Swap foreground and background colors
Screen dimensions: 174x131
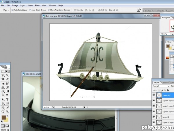point(8,116)
